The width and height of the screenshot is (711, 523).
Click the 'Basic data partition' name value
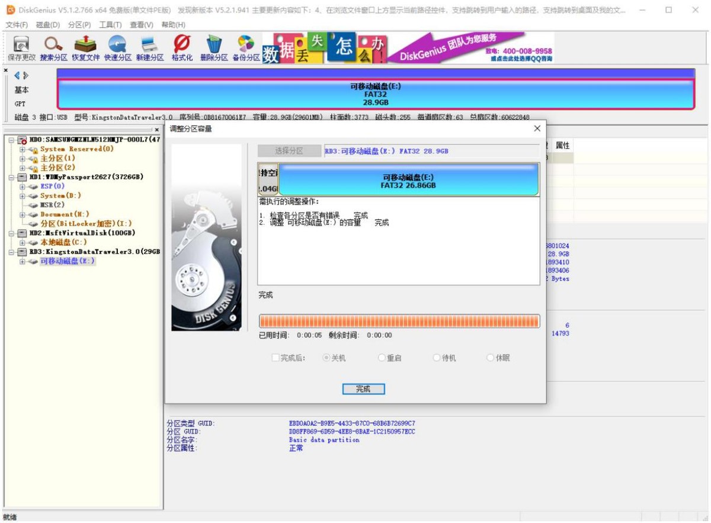pyautogui.click(x=324, y=440)
